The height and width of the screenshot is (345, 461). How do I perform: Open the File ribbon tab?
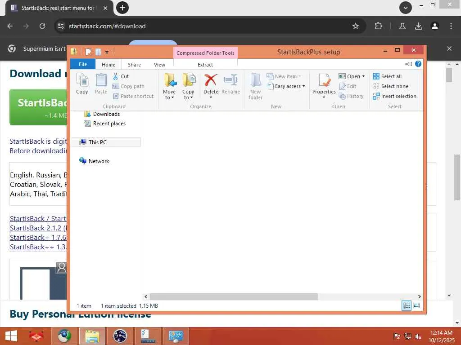(83, 64)
